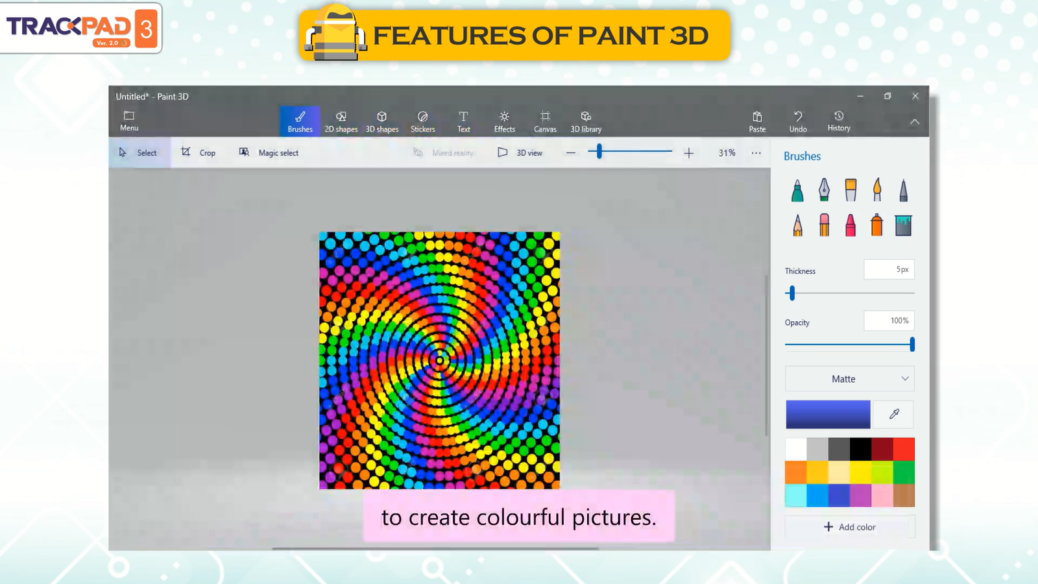Switch to the 3D shapes tab

point(382,121)
